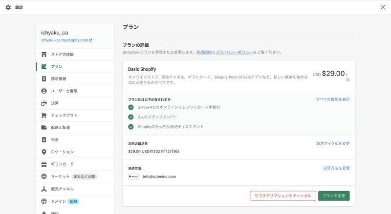The image size is (391, 214).
Task: Click the taxes percent icon
Action: click(x=44, y=139)
